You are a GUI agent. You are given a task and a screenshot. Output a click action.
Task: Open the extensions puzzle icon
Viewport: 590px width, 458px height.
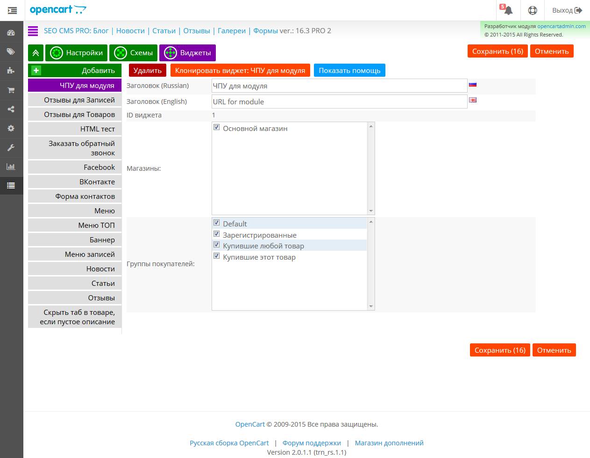[11, 71]
